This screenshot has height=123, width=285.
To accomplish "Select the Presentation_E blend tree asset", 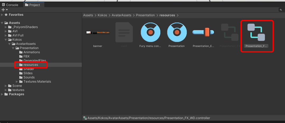I will (203, 33).
